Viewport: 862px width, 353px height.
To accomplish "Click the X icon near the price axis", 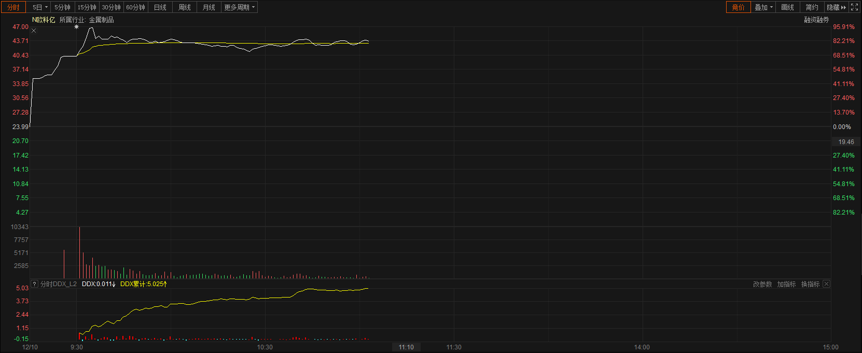I will [x=34, y=31].
